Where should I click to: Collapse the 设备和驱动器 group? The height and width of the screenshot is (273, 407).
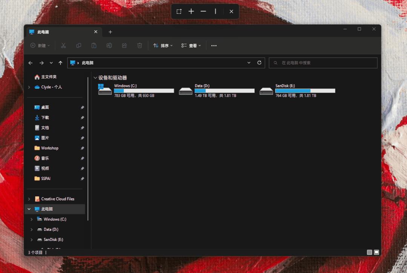tap(95, 78)
